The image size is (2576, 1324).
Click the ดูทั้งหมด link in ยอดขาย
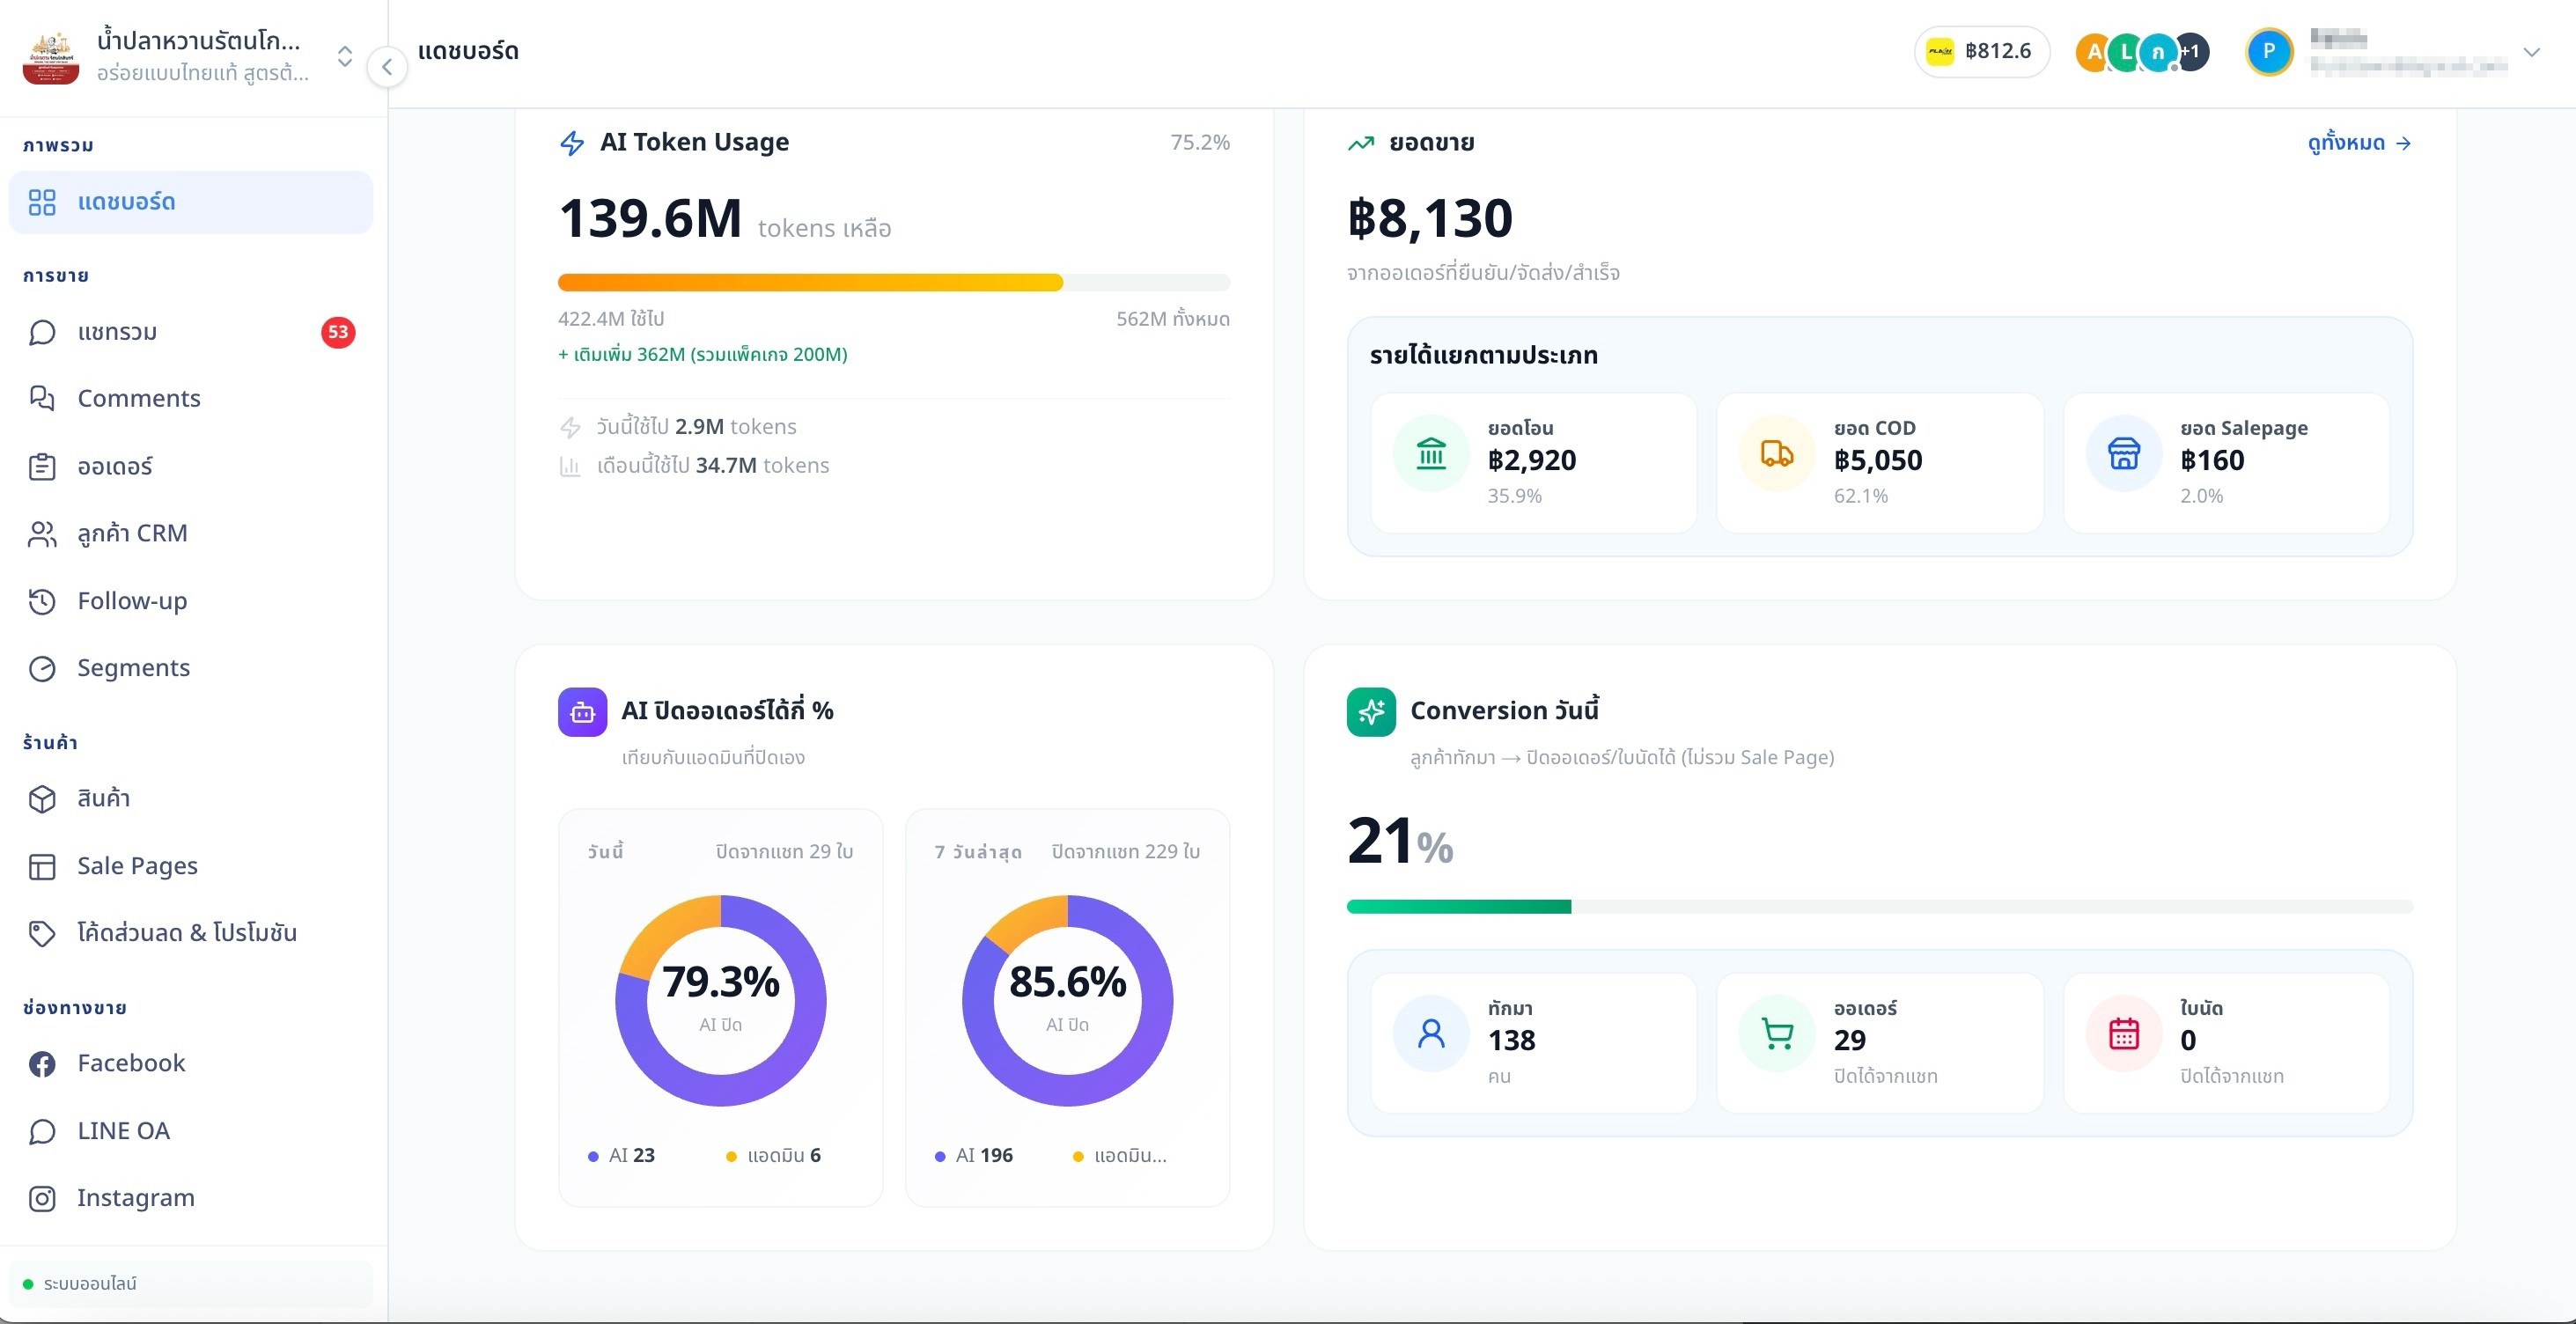tap(2359, 143)
